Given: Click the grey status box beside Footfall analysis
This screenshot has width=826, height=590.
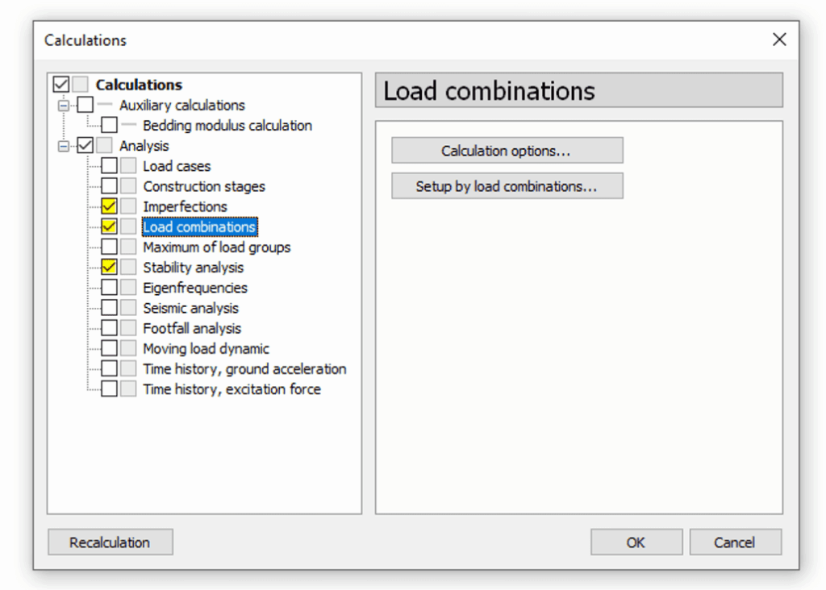Looking at the screenshot, I should click(128, 328).
